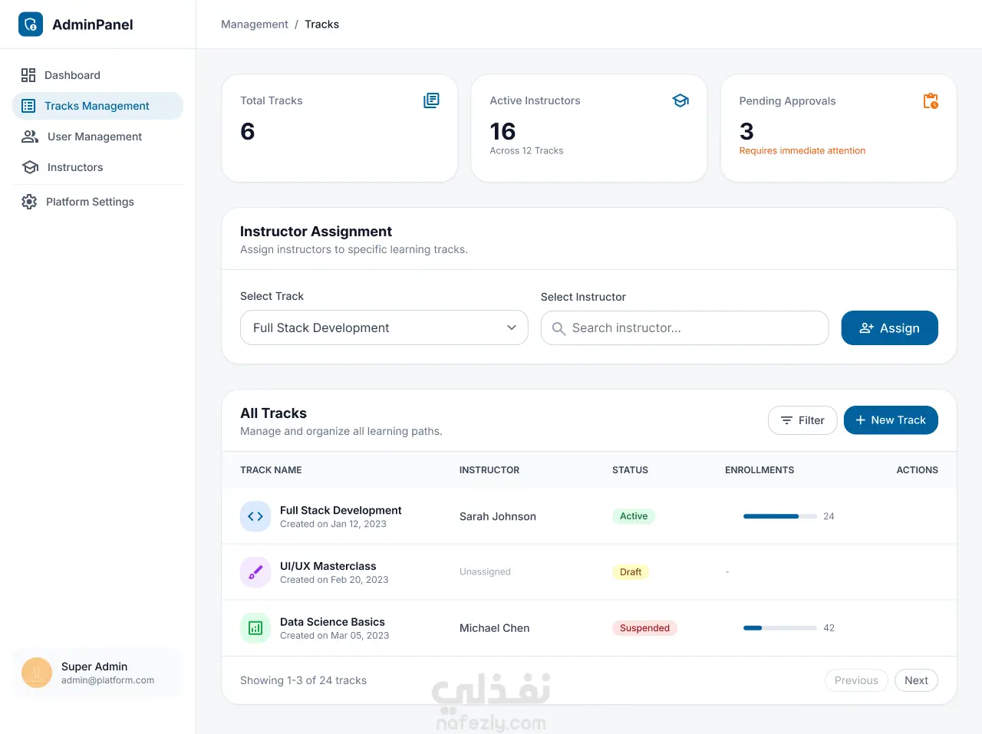Click the Pending Approvals clipboard icon
The width and height of the screenshot is (982, 734).
click(x=931, y=100)
